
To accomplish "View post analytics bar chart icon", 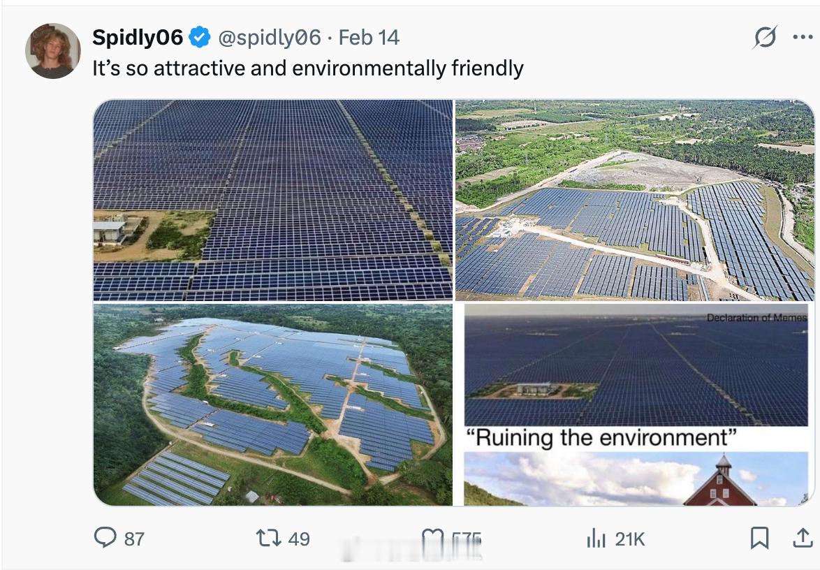I will pyautogui.click(x=595, y=538).
